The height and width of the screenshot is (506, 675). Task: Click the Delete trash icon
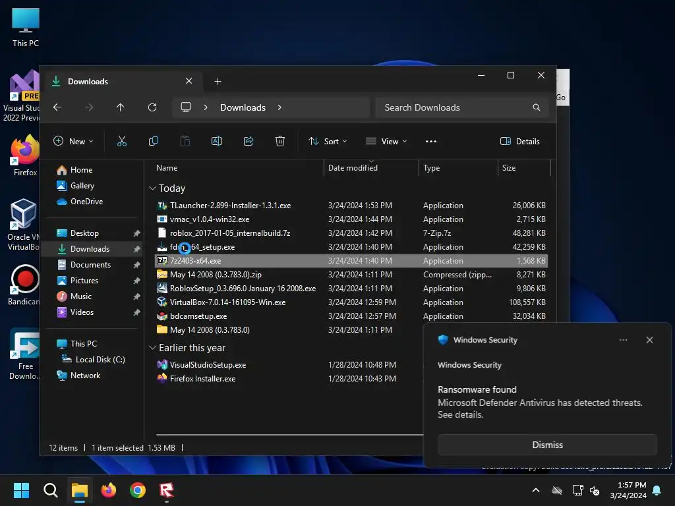pos(279,141)
